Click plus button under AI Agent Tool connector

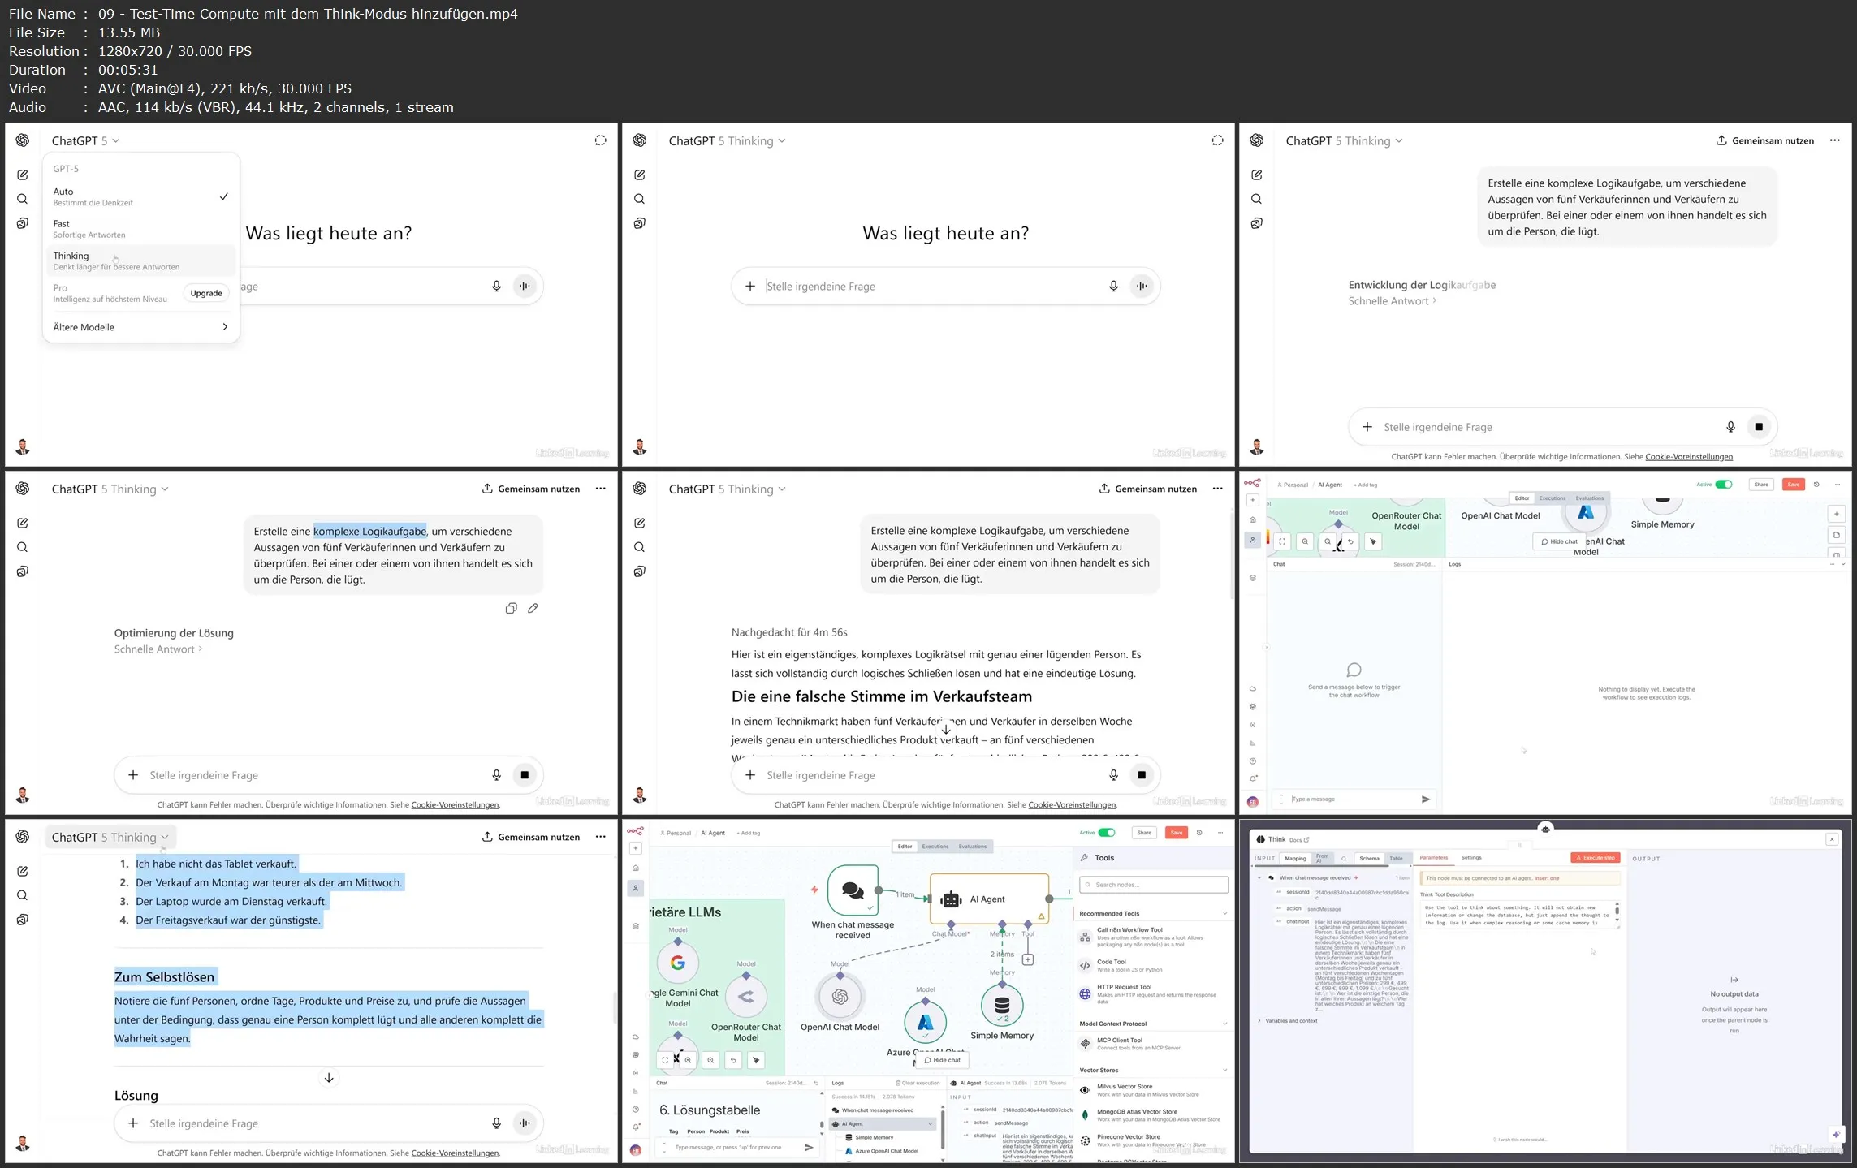coord(1027,959)
